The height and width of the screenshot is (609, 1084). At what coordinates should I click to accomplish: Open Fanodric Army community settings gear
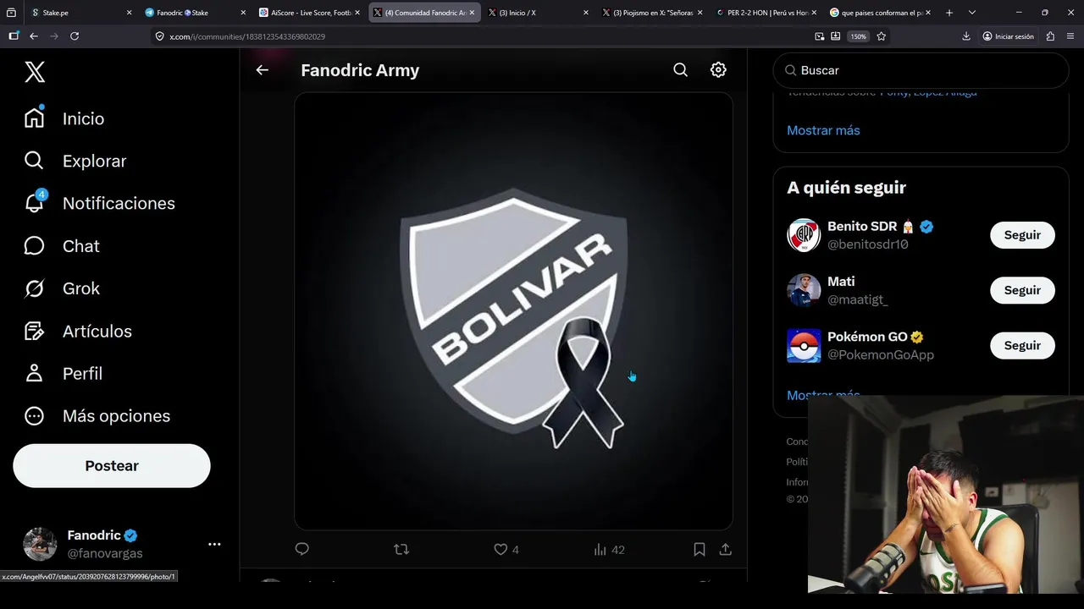(718, 70)
